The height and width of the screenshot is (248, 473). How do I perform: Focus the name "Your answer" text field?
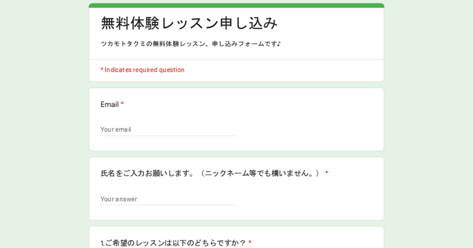(168, 199)
